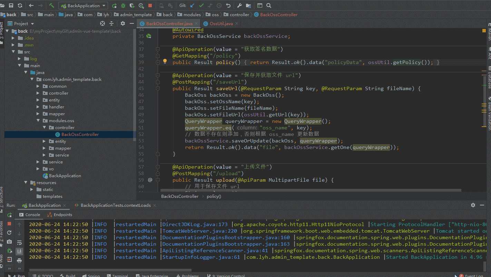Screen dimensions: 491x277
Task: Toggle soft-wrap in console
Action: pos(19,243)
